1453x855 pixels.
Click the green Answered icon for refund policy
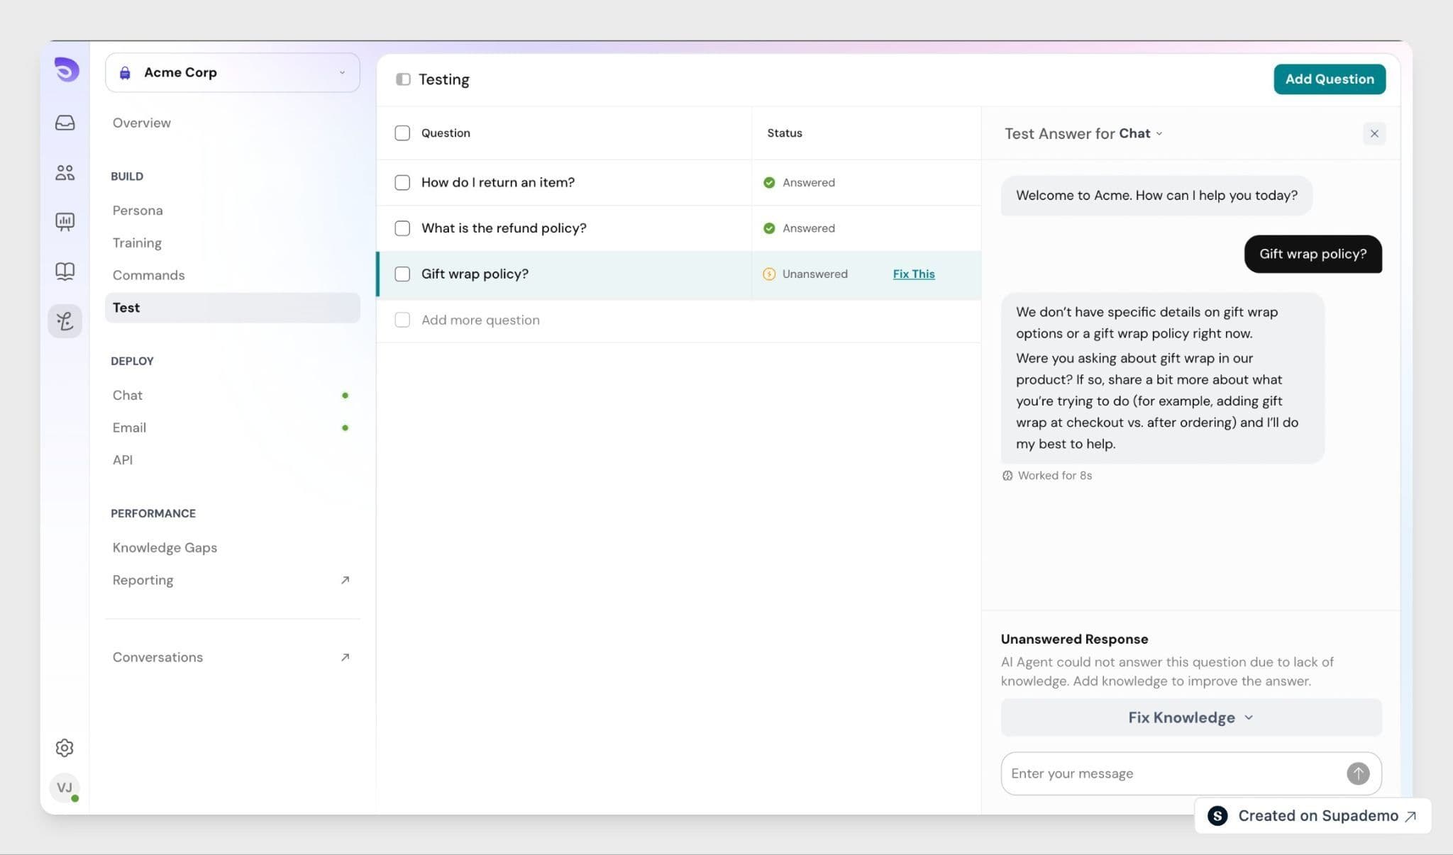[769, 228]
